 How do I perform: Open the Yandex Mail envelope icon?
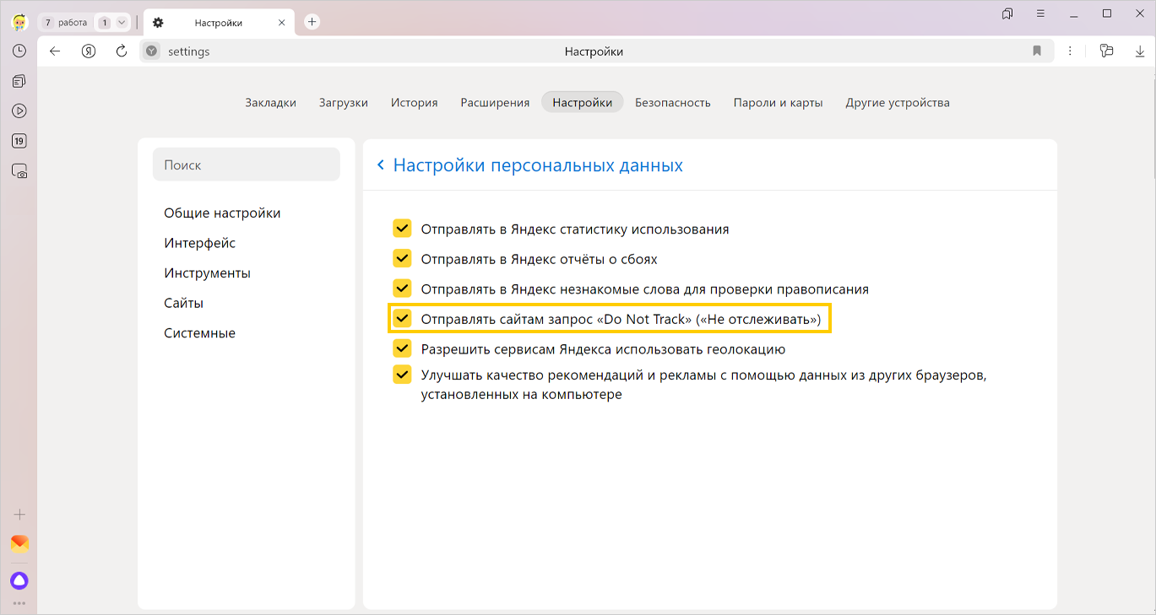coord(19,544)
